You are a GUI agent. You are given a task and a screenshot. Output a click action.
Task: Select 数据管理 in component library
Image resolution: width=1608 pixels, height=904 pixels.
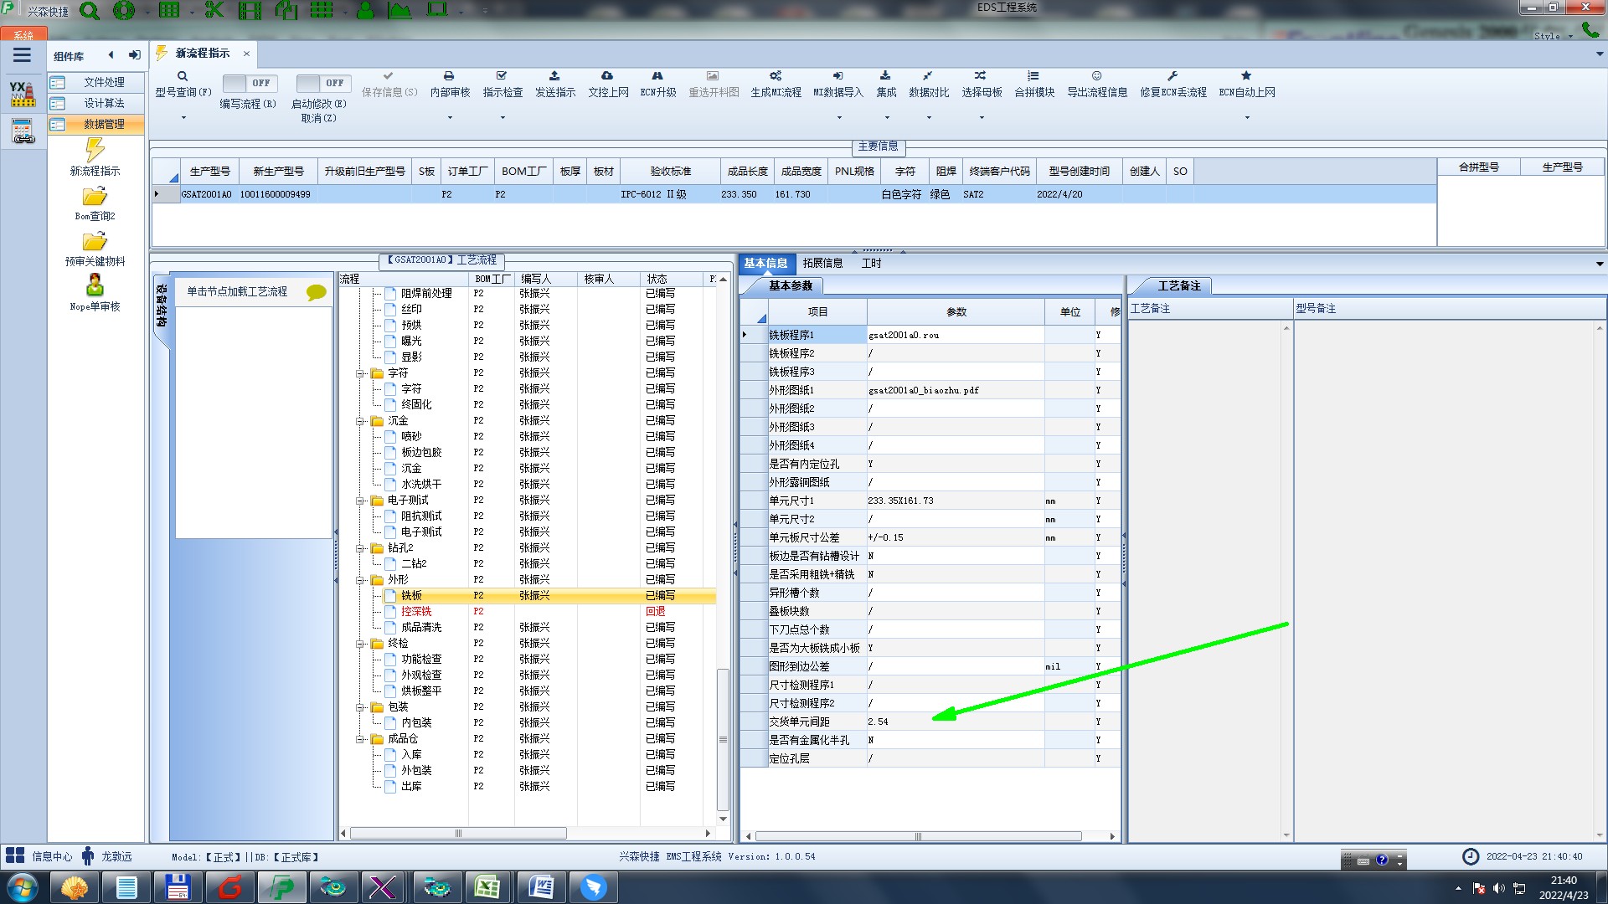104,124
